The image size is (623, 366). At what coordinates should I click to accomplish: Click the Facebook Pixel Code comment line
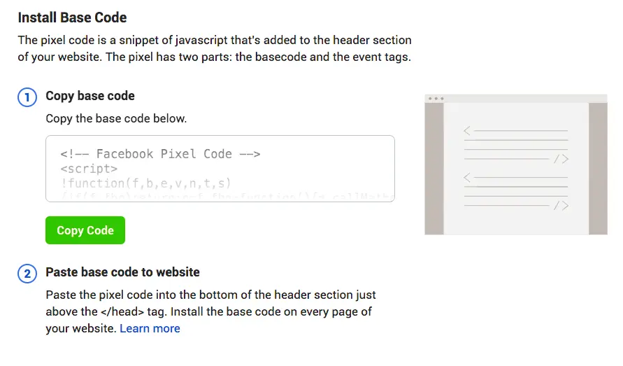click(160, 154)
